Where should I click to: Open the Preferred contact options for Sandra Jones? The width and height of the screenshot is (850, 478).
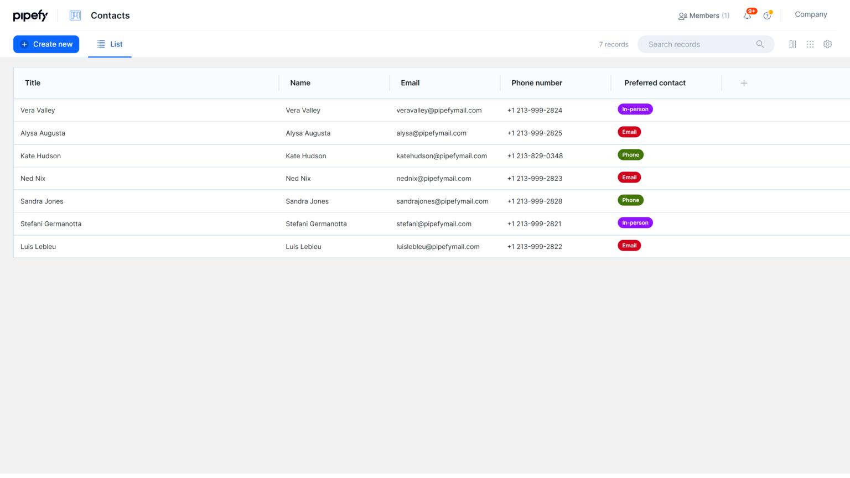click(630, 200)
